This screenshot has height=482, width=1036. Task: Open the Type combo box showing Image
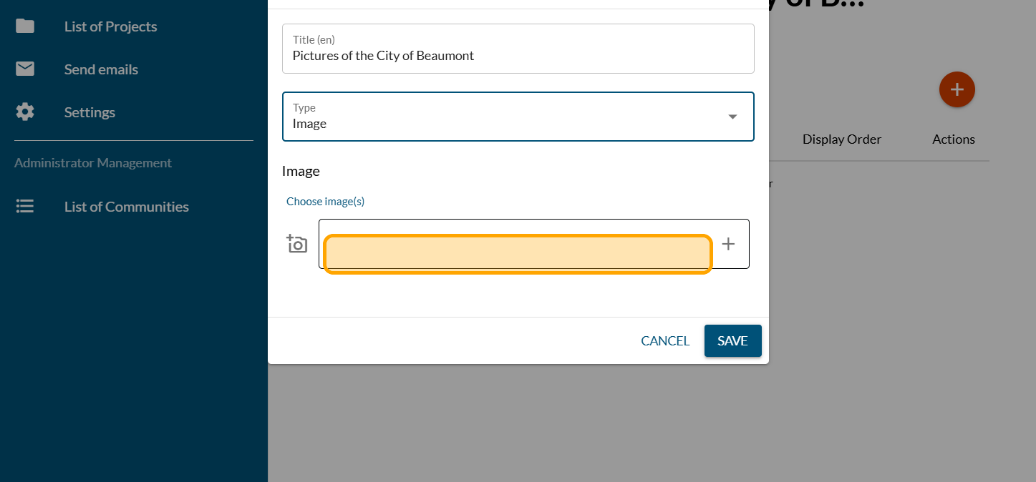coord(501,117)
